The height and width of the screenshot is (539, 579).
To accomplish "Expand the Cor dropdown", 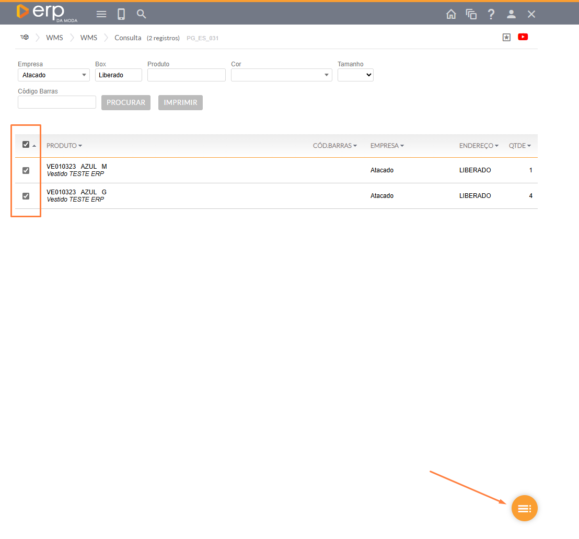I will 281,75.
